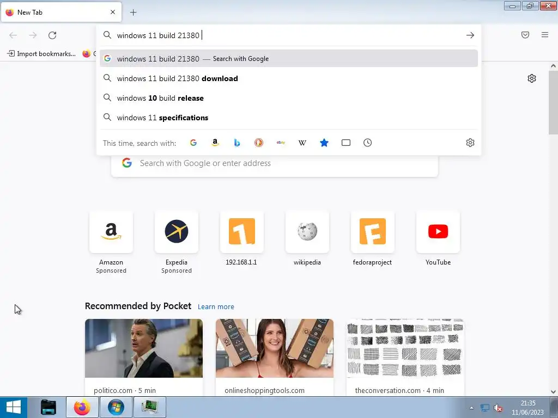Open the onlineshoppingtools.com Pocket story
Viewport: 558px width, 418px height.
(x=275, y=358)
